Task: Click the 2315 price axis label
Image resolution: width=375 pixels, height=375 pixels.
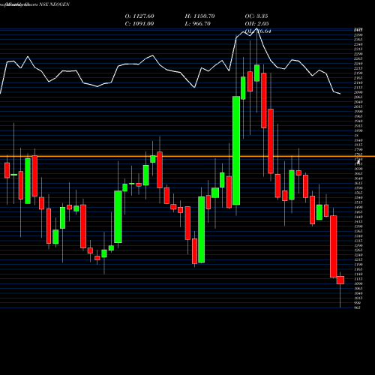Action: [x=358, y=49]
